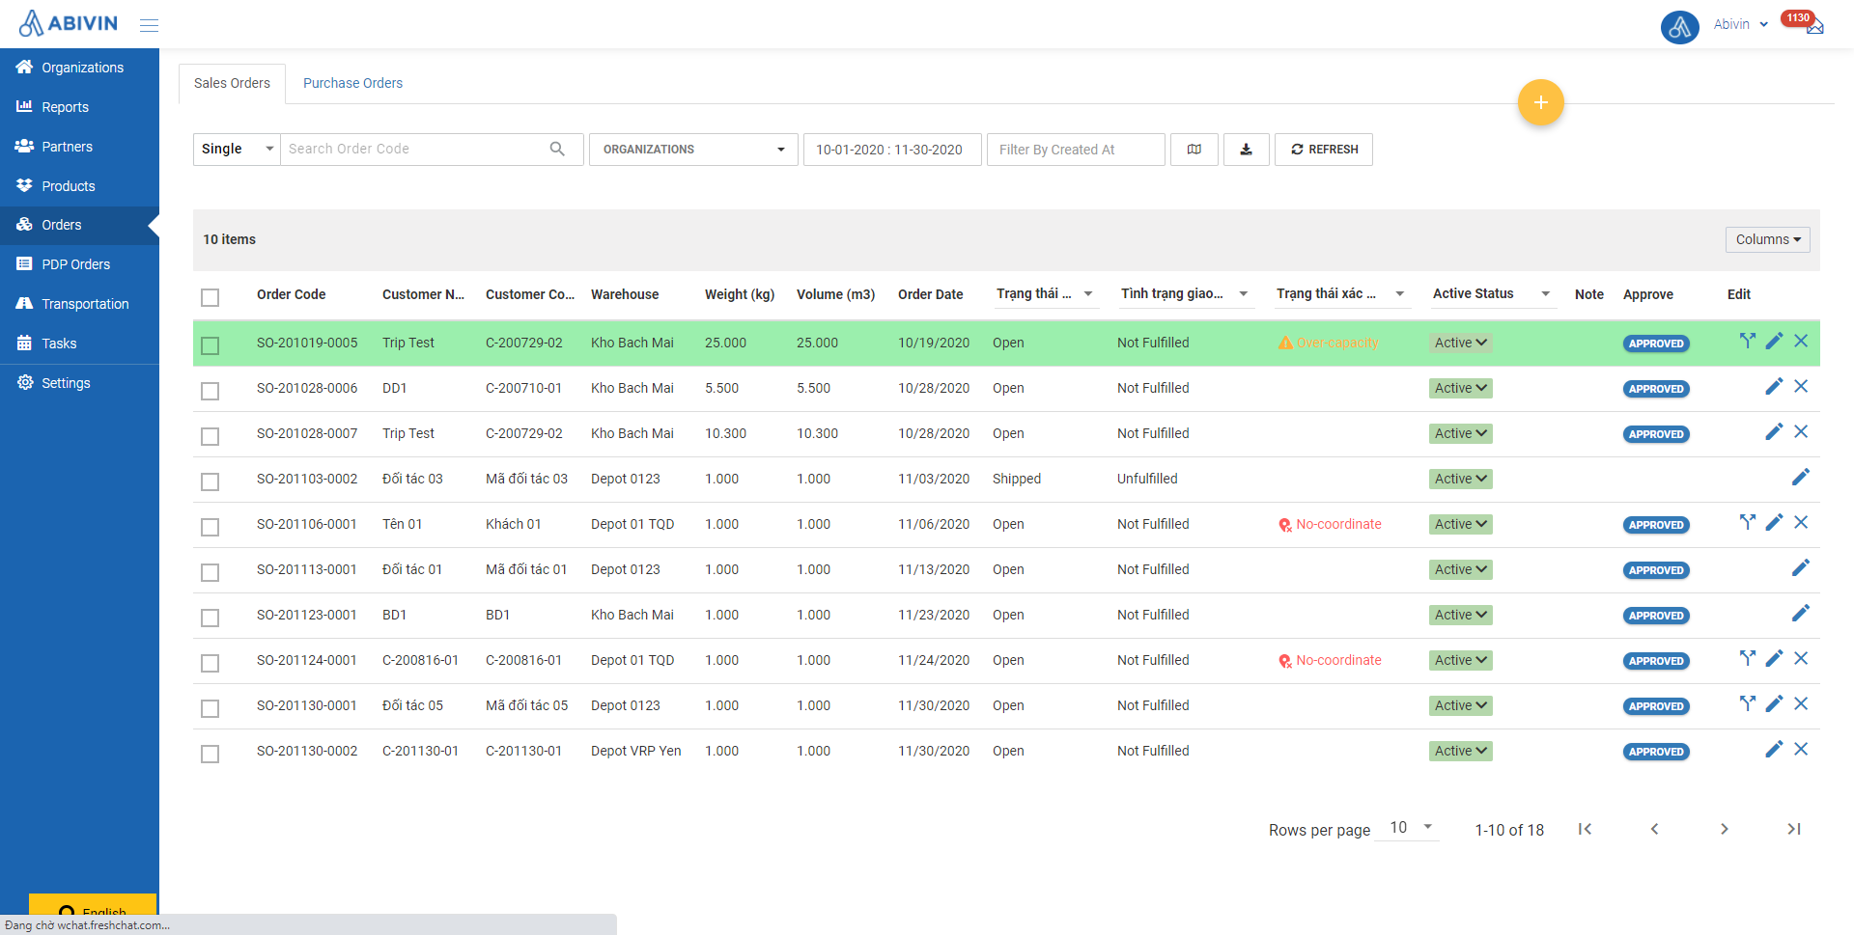The width and height of the screenshot is (1854, 935).
Task: Open the map view icon button
Action: pos(1194,150)
